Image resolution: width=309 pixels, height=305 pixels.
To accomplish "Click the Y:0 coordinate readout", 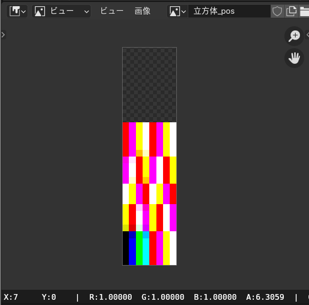I will coord(49,297).
